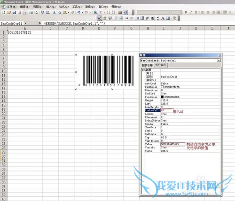Click the AutoSum sigma icon
The image size is (235, 201).
click(101, 13)
